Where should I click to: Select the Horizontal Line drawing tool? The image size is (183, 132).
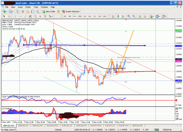tap(20, 16)
